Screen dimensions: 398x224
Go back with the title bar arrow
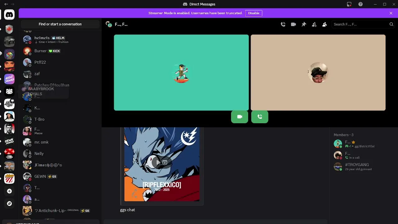click(x=6, y=4)
